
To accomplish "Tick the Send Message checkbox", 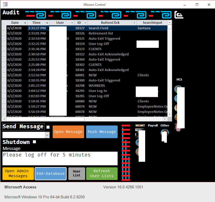I will pyautogui.click(x=48, y=127).
